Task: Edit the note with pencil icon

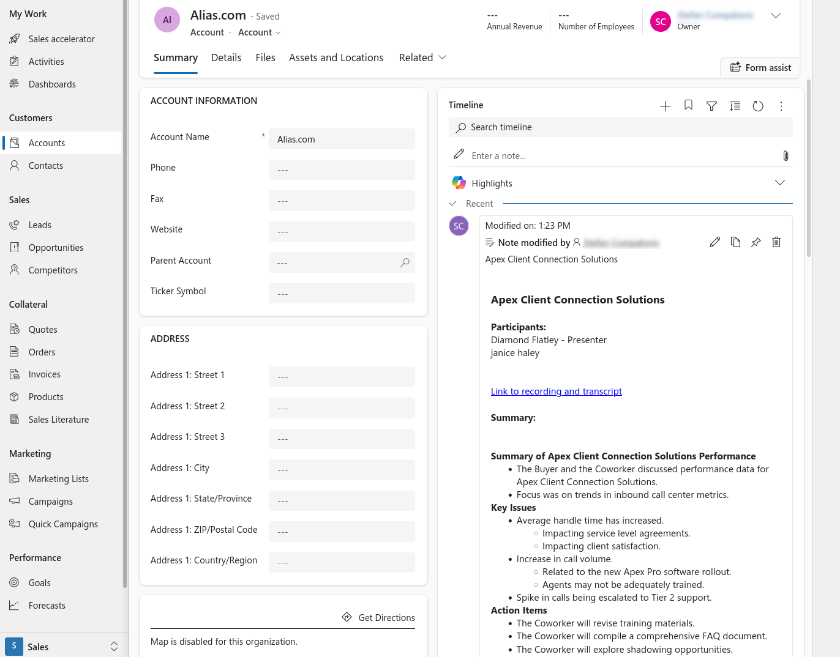Action: (714, 242)
